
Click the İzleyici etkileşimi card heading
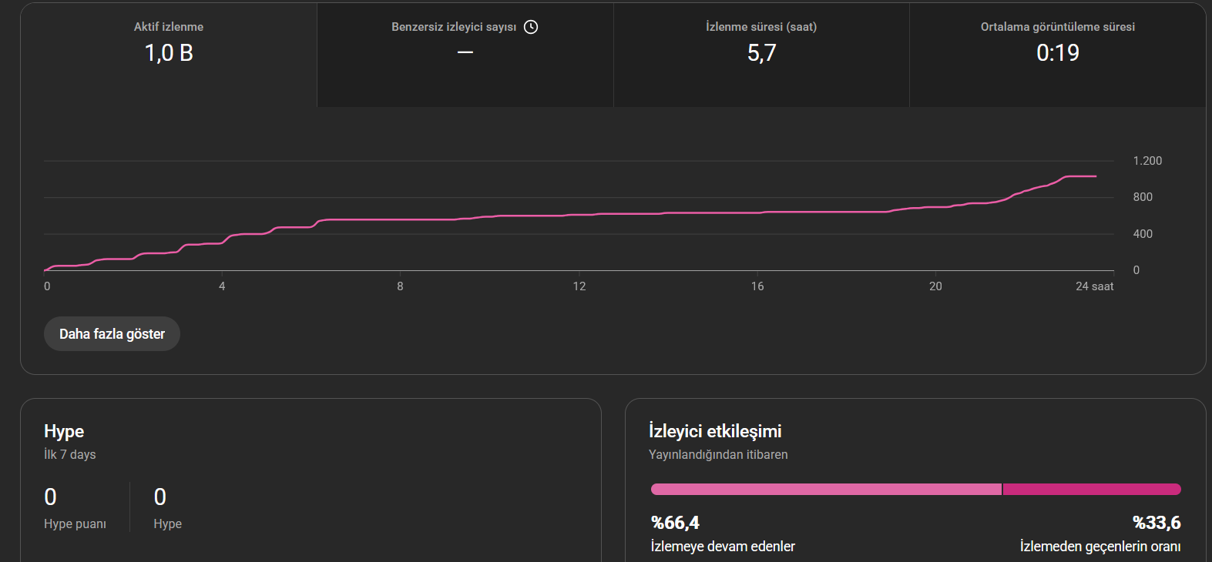[715, 431]
